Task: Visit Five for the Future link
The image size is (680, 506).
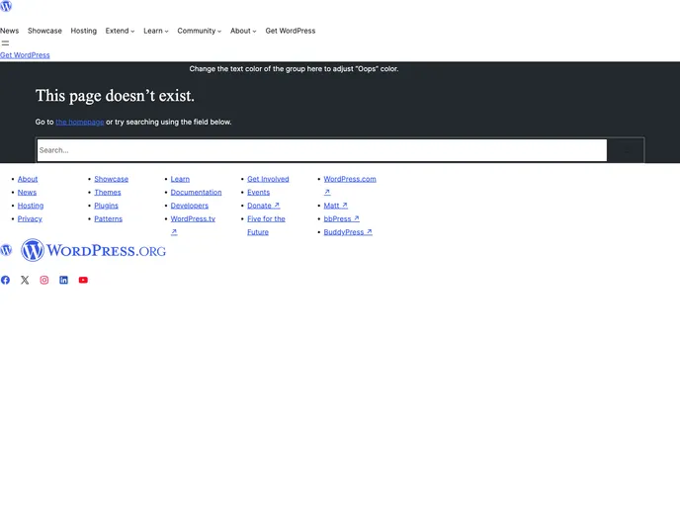Action: [x=266, y=219]
